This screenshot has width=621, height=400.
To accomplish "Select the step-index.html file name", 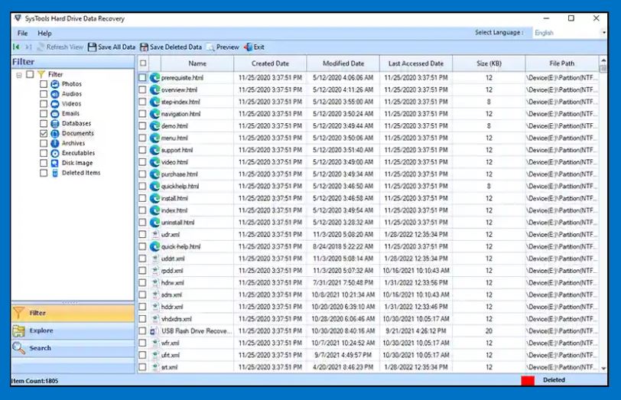I will pos(180,102).
